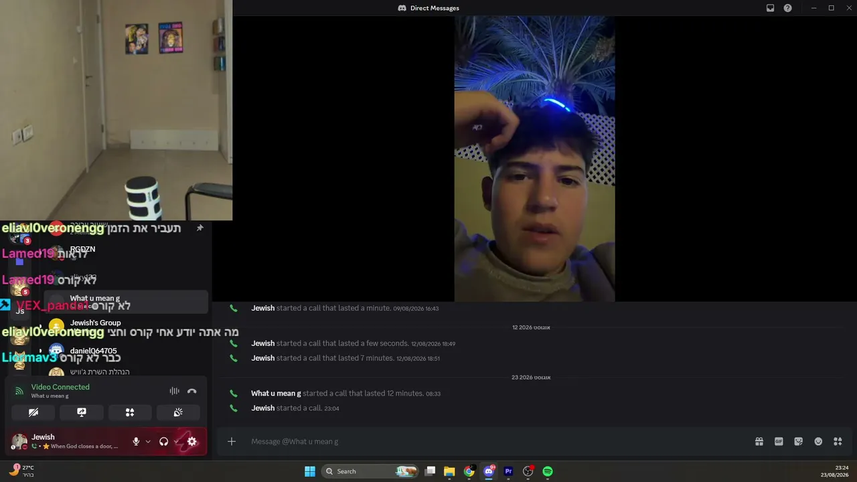Share your screen button
Viewport: 857px width, 482px height.
click(82, 412)
